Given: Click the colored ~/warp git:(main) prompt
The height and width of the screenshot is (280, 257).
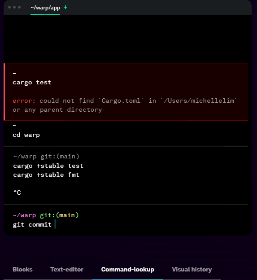Looking at the screenshot, I should pos(46,215).
